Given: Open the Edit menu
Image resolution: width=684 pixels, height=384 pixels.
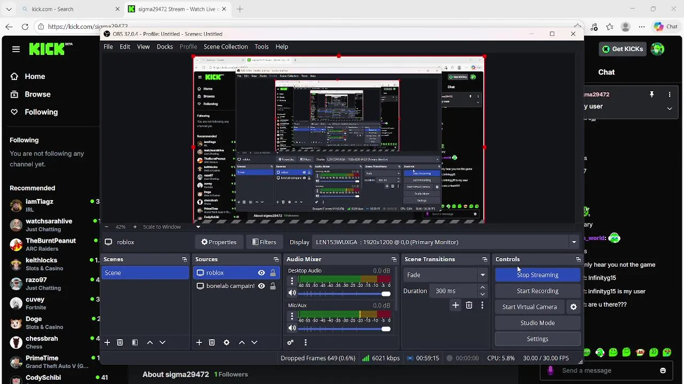Looking at the screenshot, I should click(125, 46).
